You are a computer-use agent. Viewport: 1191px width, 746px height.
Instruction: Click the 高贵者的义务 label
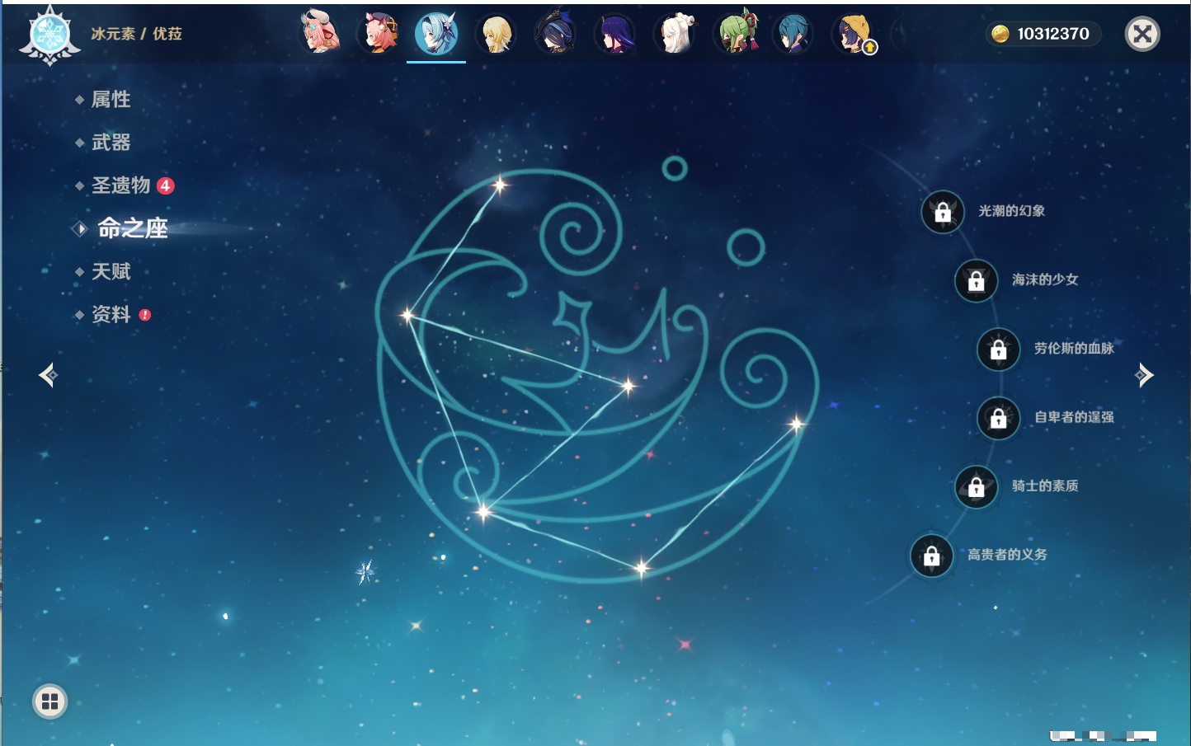[1007, 555]
